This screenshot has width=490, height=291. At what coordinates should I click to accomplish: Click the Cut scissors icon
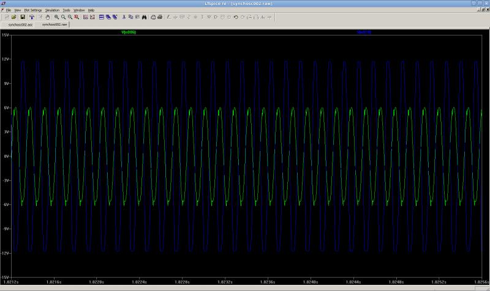(123, 17)
